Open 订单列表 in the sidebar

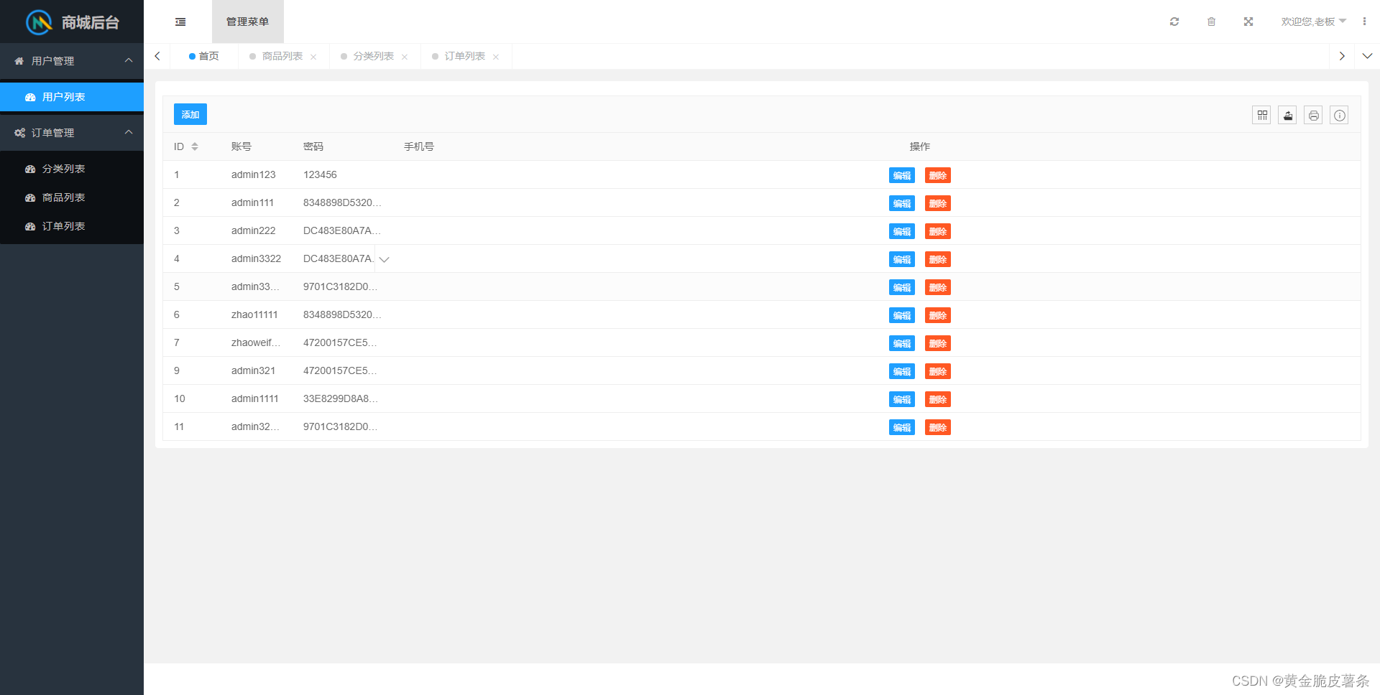[72, 226]
